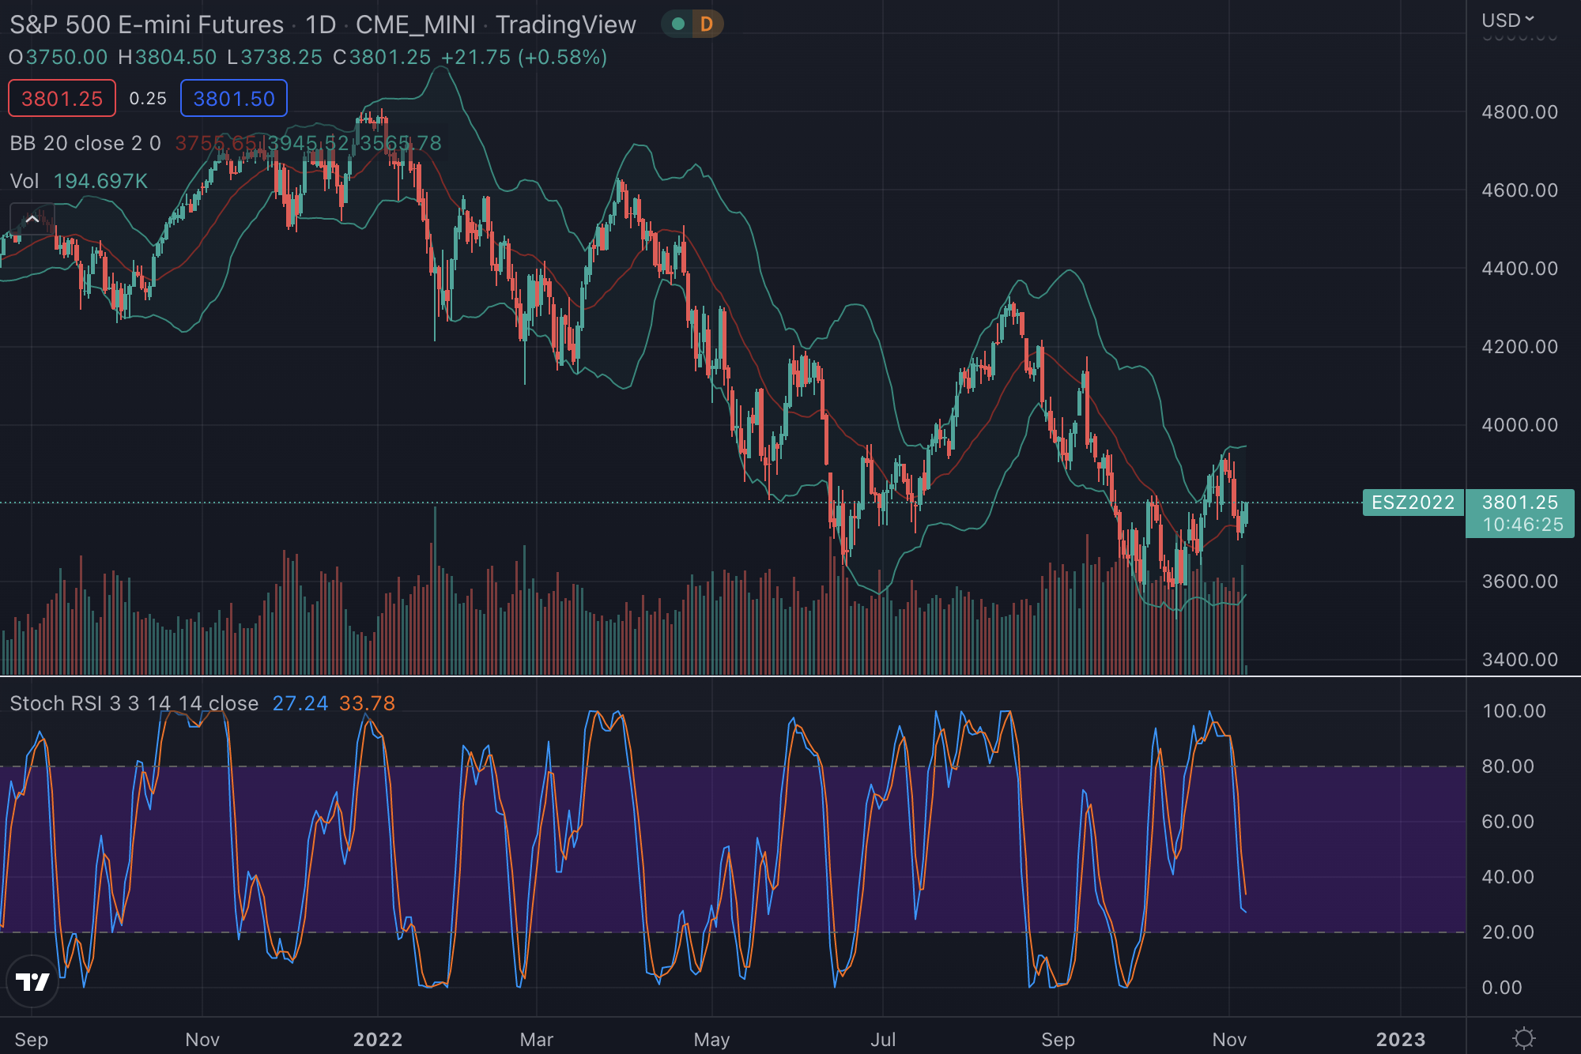Open chart settings gear icon
This screenshot has height=1054, width=1581.
pyautogui.click(x=1523, y=1038)
